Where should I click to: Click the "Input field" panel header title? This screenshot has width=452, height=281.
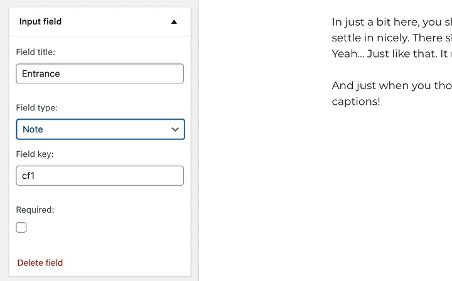tap(40, 21)
